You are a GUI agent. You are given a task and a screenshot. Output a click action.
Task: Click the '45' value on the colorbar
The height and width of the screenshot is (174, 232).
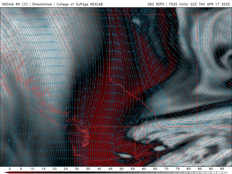coord(110,169)
